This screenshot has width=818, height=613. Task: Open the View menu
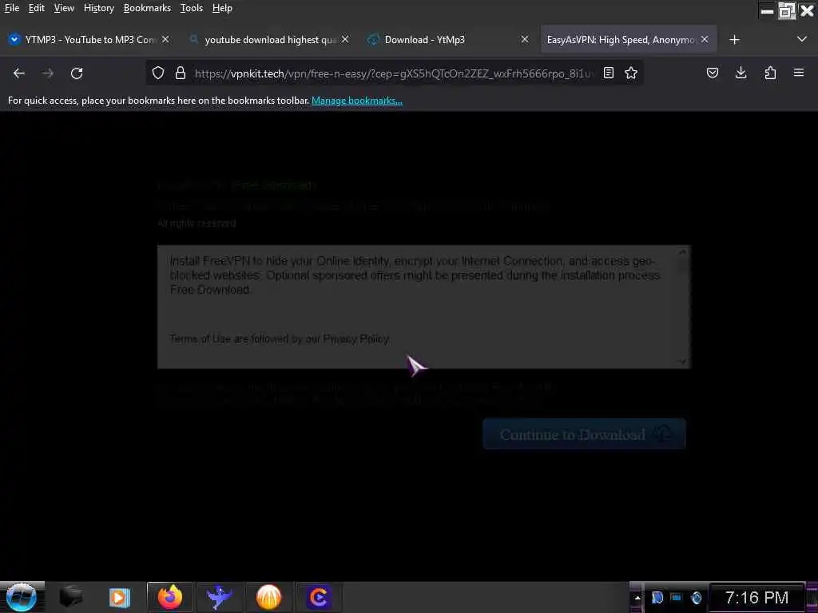pyautogui.click(x=64, y=8)
